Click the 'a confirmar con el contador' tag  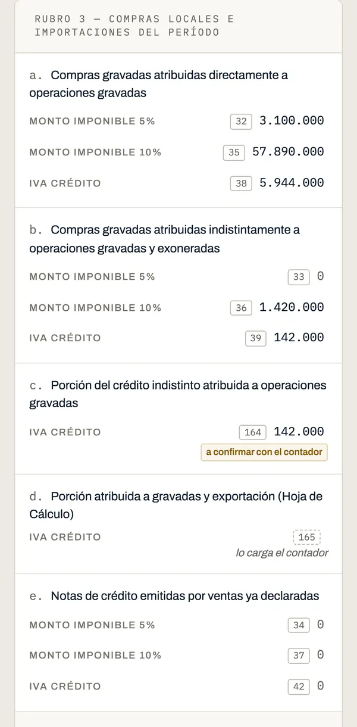point(264,452)
